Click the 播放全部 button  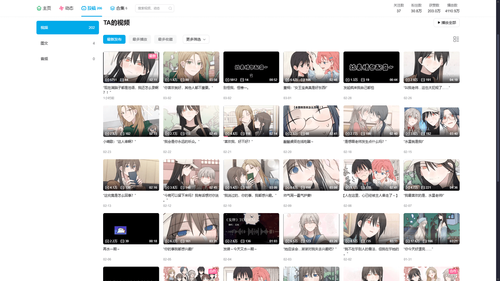pyautogui.click(x=446, y=23)
